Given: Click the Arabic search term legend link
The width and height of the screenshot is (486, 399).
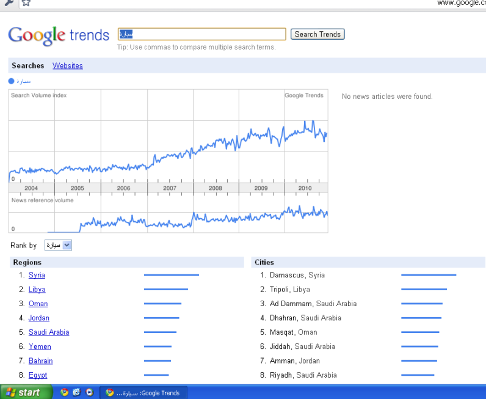Looking at the screenshot, I should [x=23, y=81].
